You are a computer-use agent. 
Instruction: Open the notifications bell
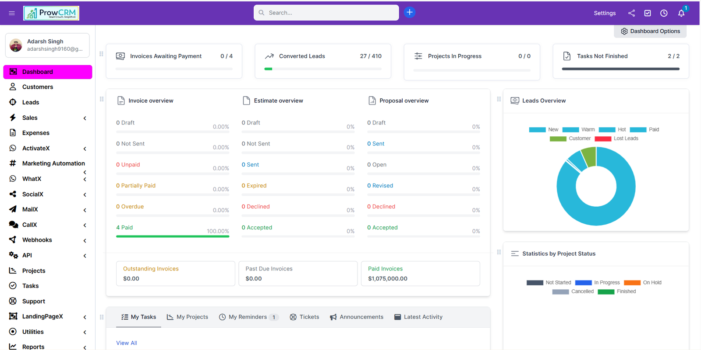point(681,13)
